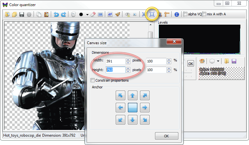
Task: Click the image vertical scrollbar up arrow
Action: point(150,25)
